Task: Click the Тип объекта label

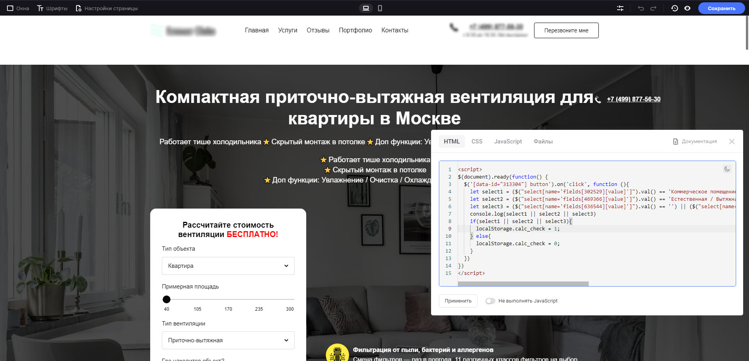Action: point(178,249)
